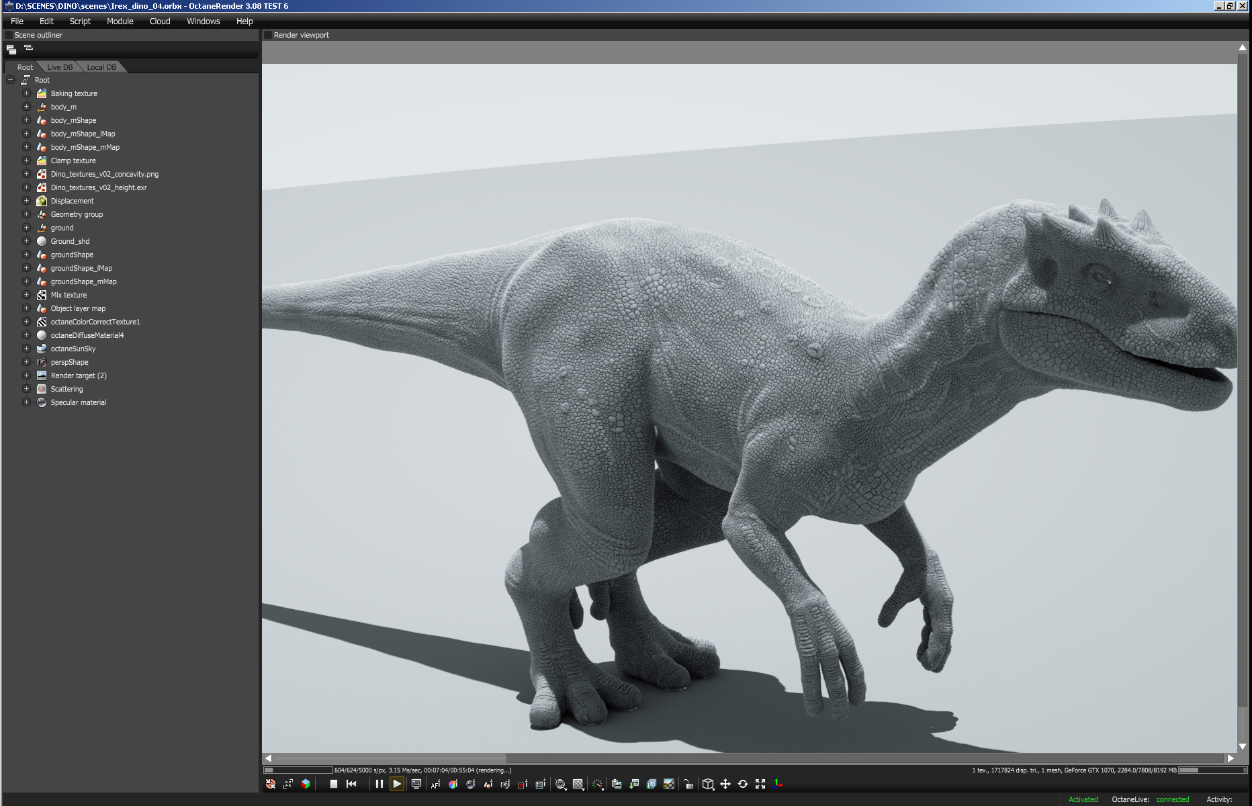Click the viewport lock icon
1252x806 pixels.
pos(688,784)
